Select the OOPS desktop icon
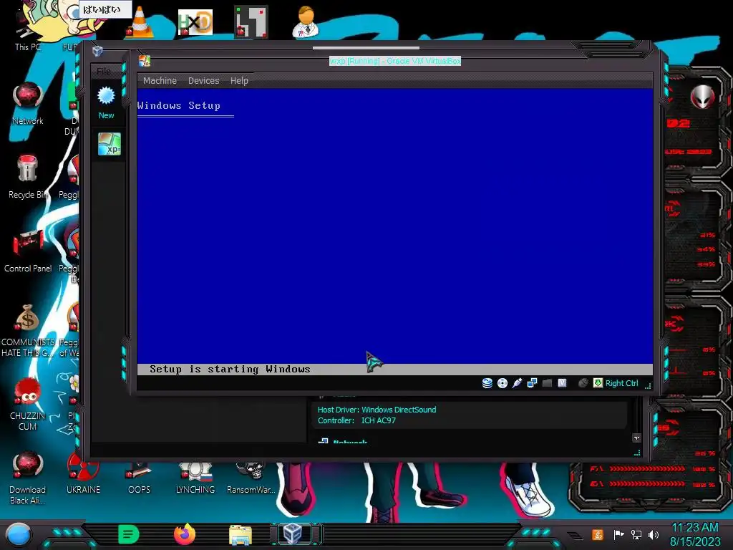The height and width of the screenshot is (550, 733). coord(140,476)
